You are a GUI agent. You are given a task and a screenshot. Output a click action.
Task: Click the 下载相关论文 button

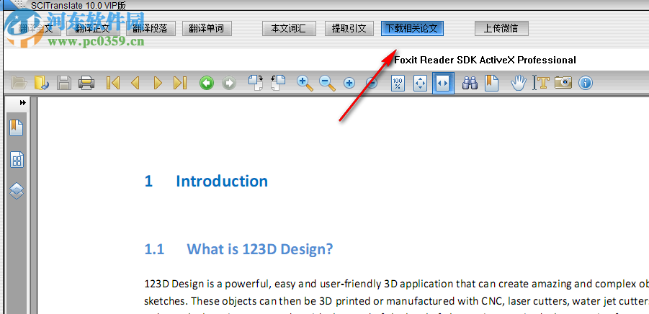[412, 28]
